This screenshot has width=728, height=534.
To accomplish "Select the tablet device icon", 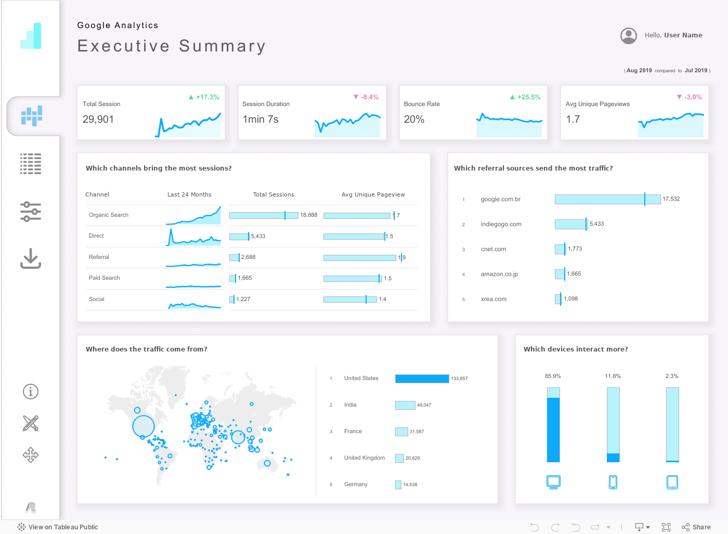I will tap(672, 482).
